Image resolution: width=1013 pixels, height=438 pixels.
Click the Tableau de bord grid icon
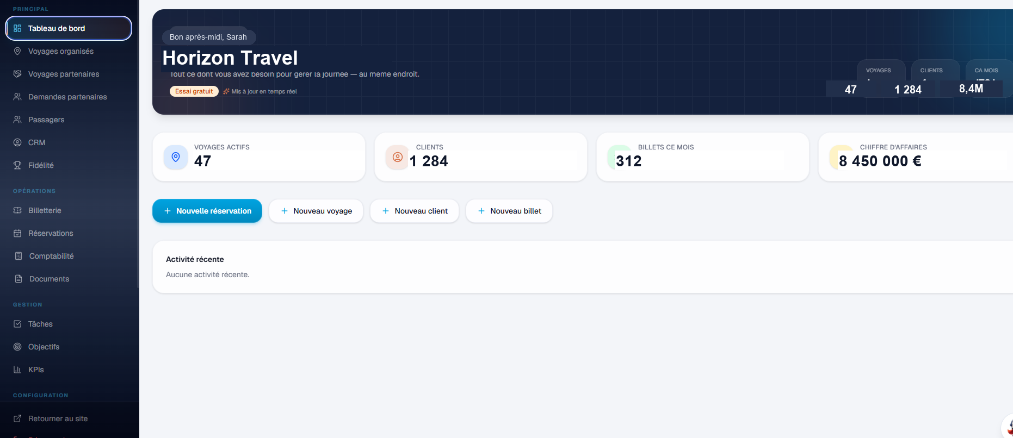tap(17, 28)
